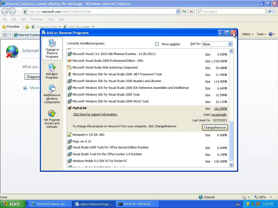
Task: Open the Help menu
Action: coord(61,19)
